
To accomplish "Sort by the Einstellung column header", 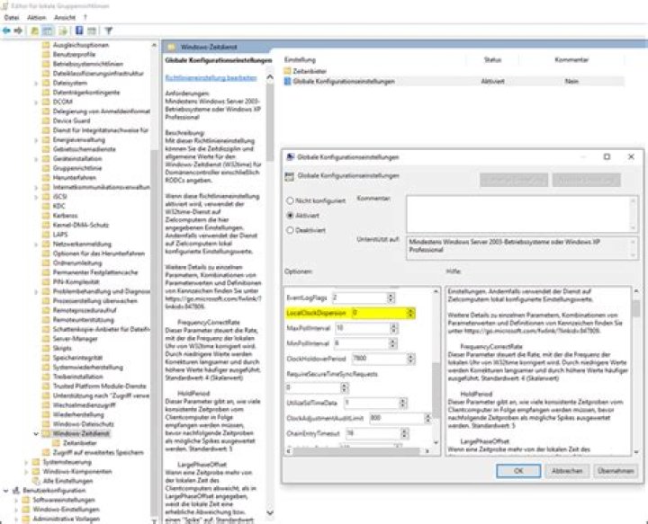I will point(300,60).
